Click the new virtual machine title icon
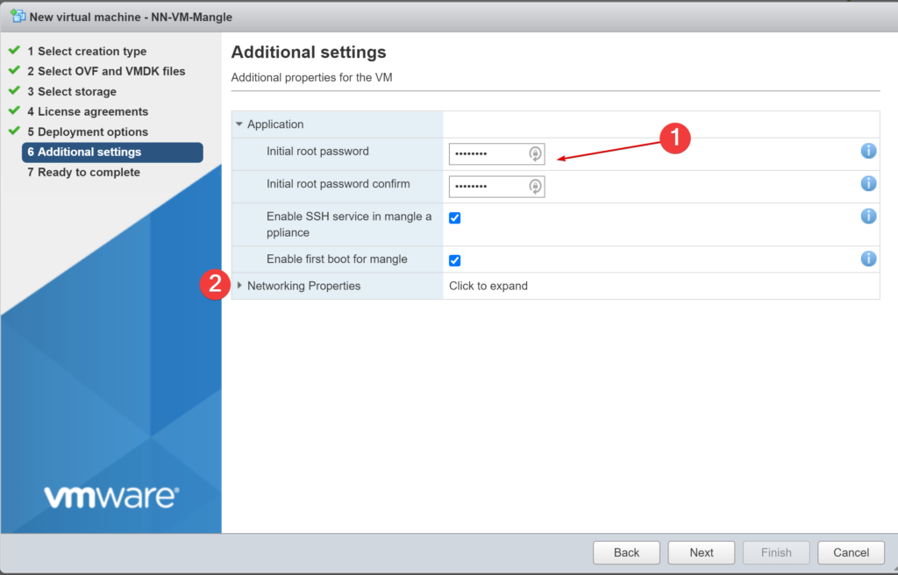The image size is (898, 575). click(18, 16)
